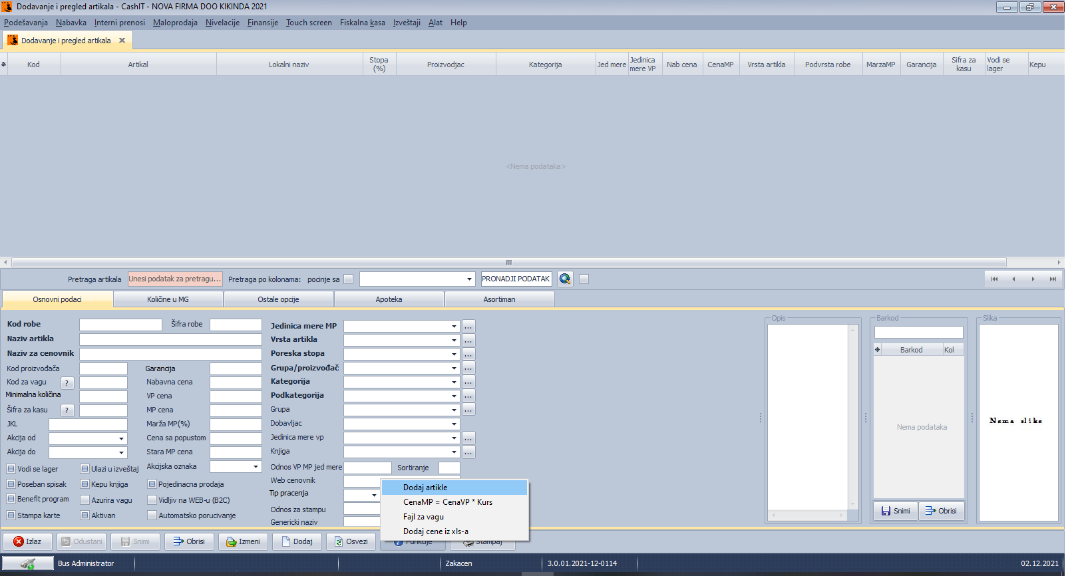1078x576 pixels.
Task: Toggle the Stampa karte checkbox
Action: (11, 515)
